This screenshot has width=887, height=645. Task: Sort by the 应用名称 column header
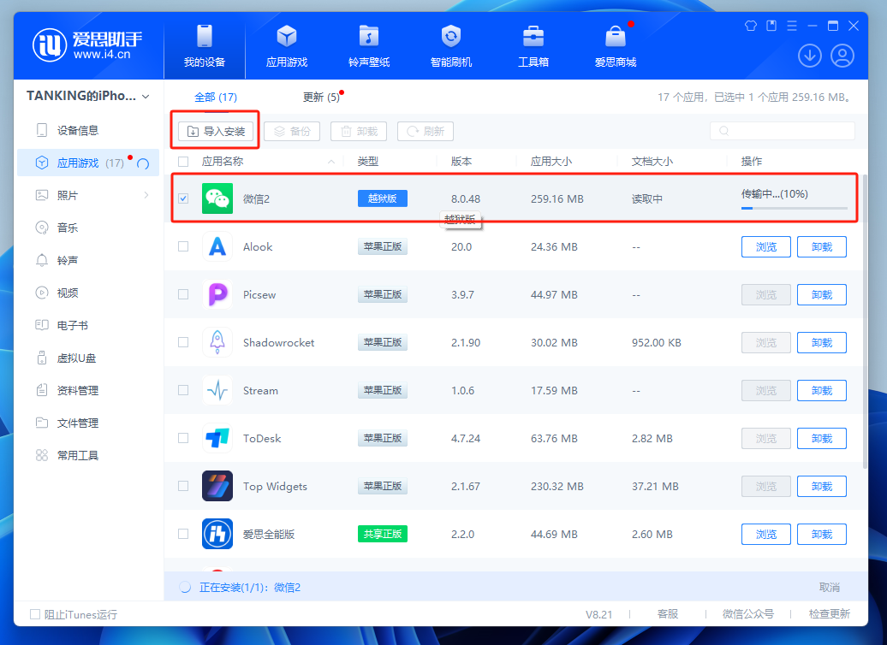point(223,162)
